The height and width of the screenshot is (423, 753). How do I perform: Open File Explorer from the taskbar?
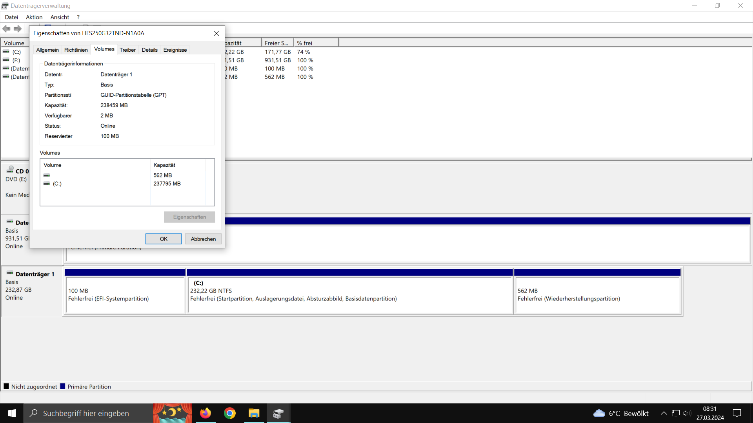coord(254,413)
